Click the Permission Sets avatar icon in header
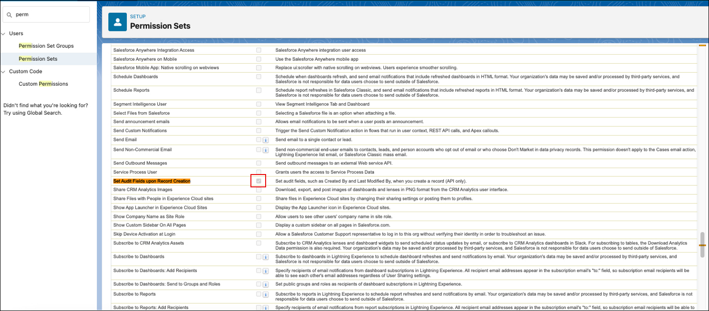 point(117,21)
